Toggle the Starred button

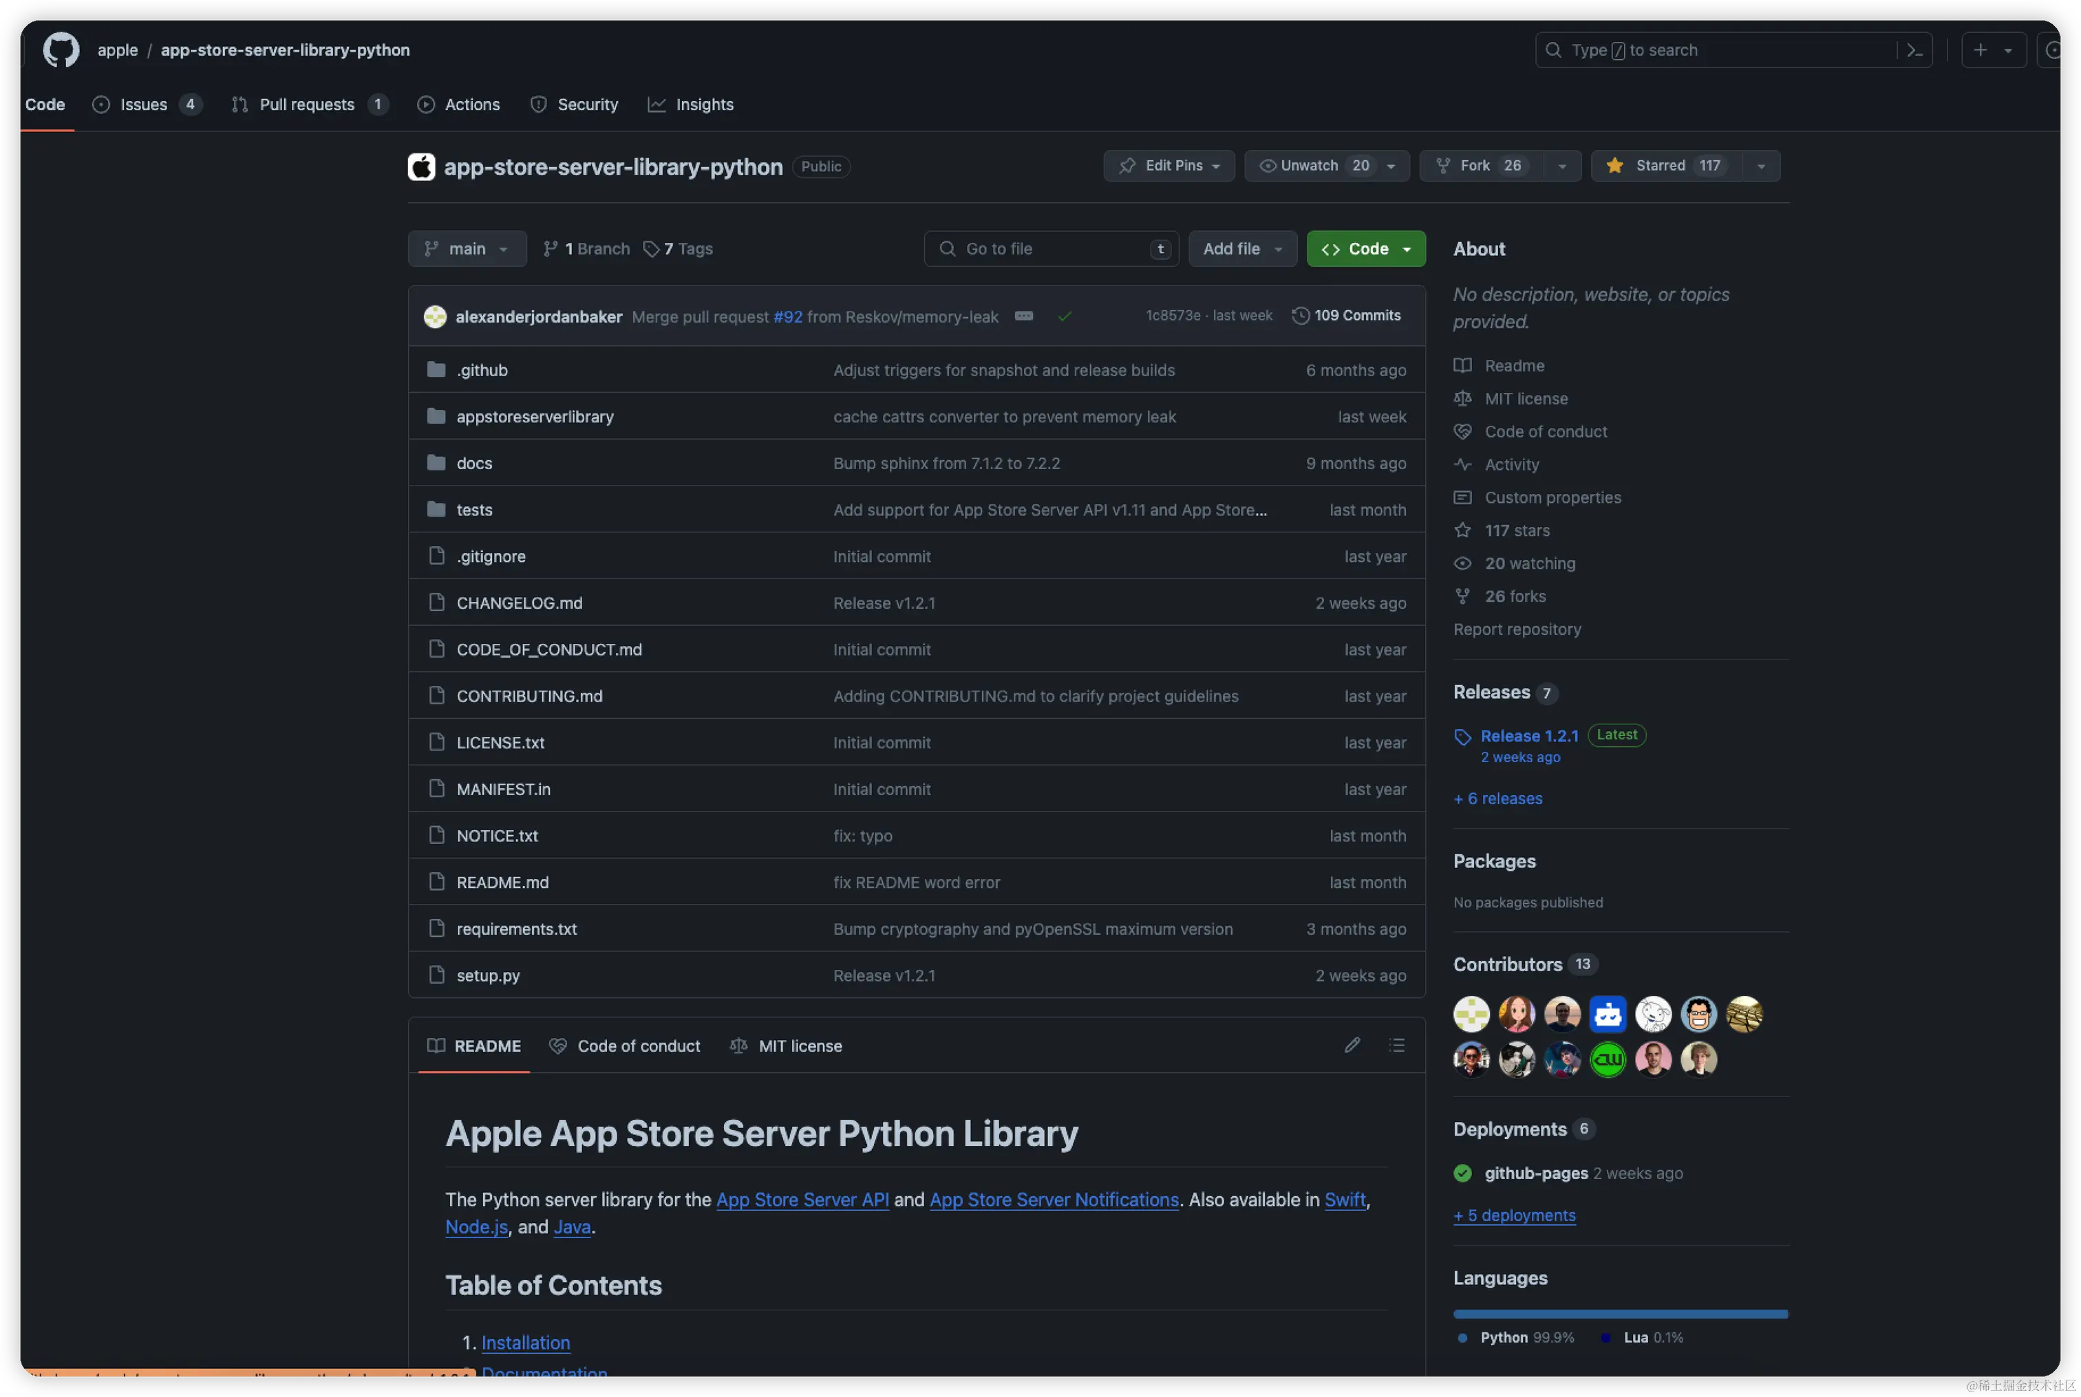click(1667, 166)
